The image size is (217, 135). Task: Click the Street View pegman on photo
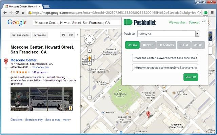click(71, 108)
